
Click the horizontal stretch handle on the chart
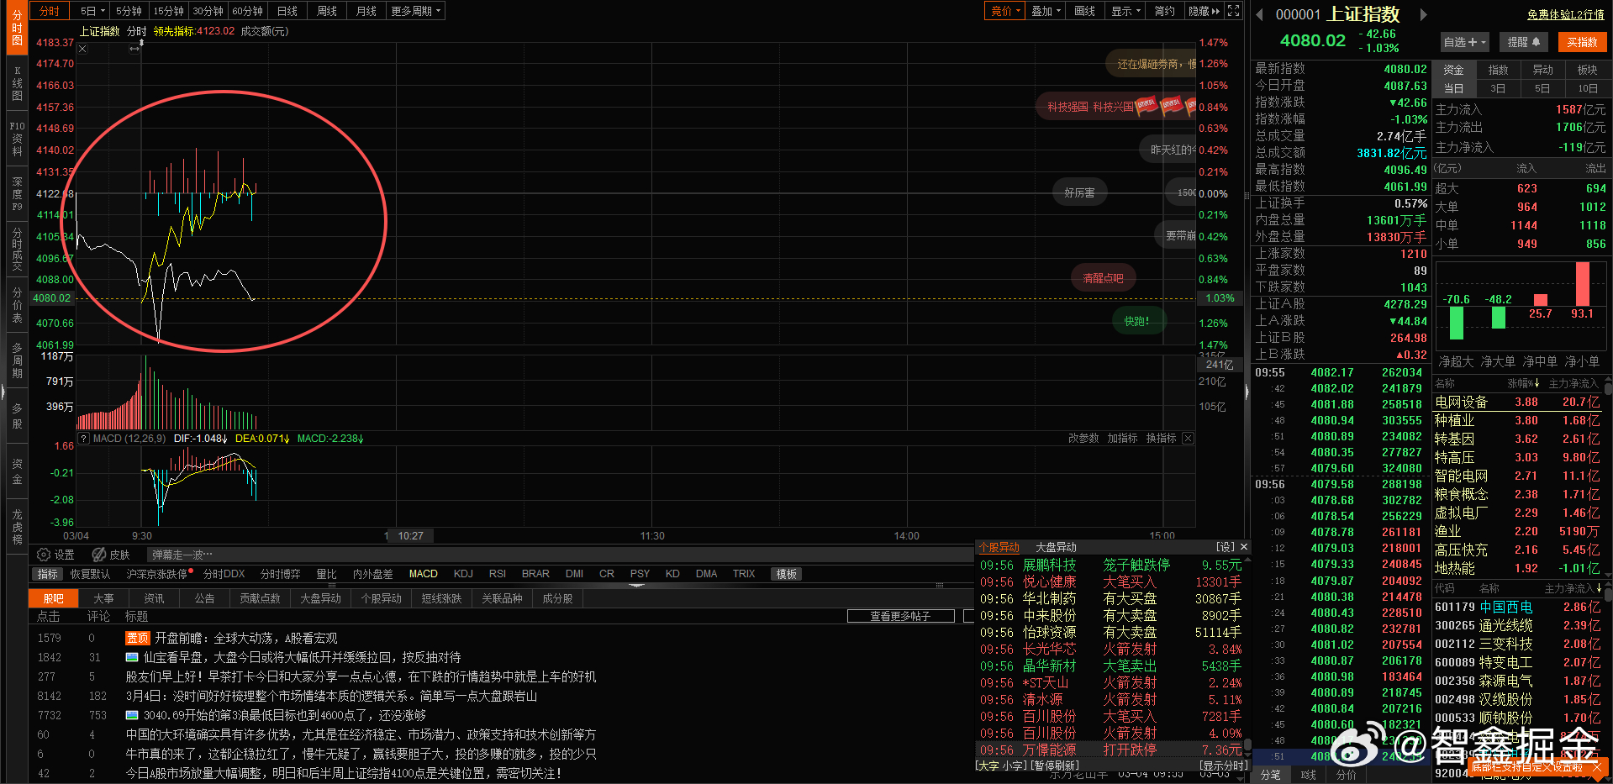(134, 50)
